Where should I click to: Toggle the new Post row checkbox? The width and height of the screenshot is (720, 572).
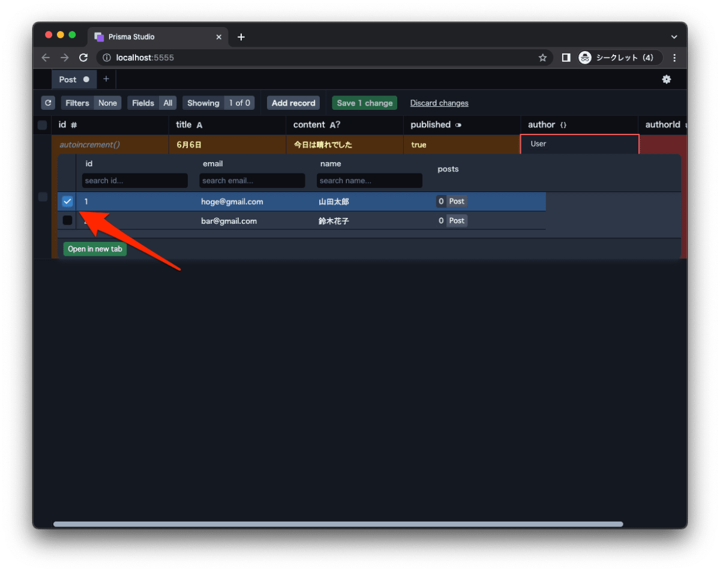(43, 197)
